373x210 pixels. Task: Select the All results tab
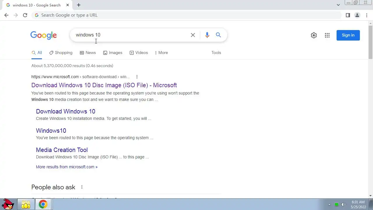click(37, 53)
